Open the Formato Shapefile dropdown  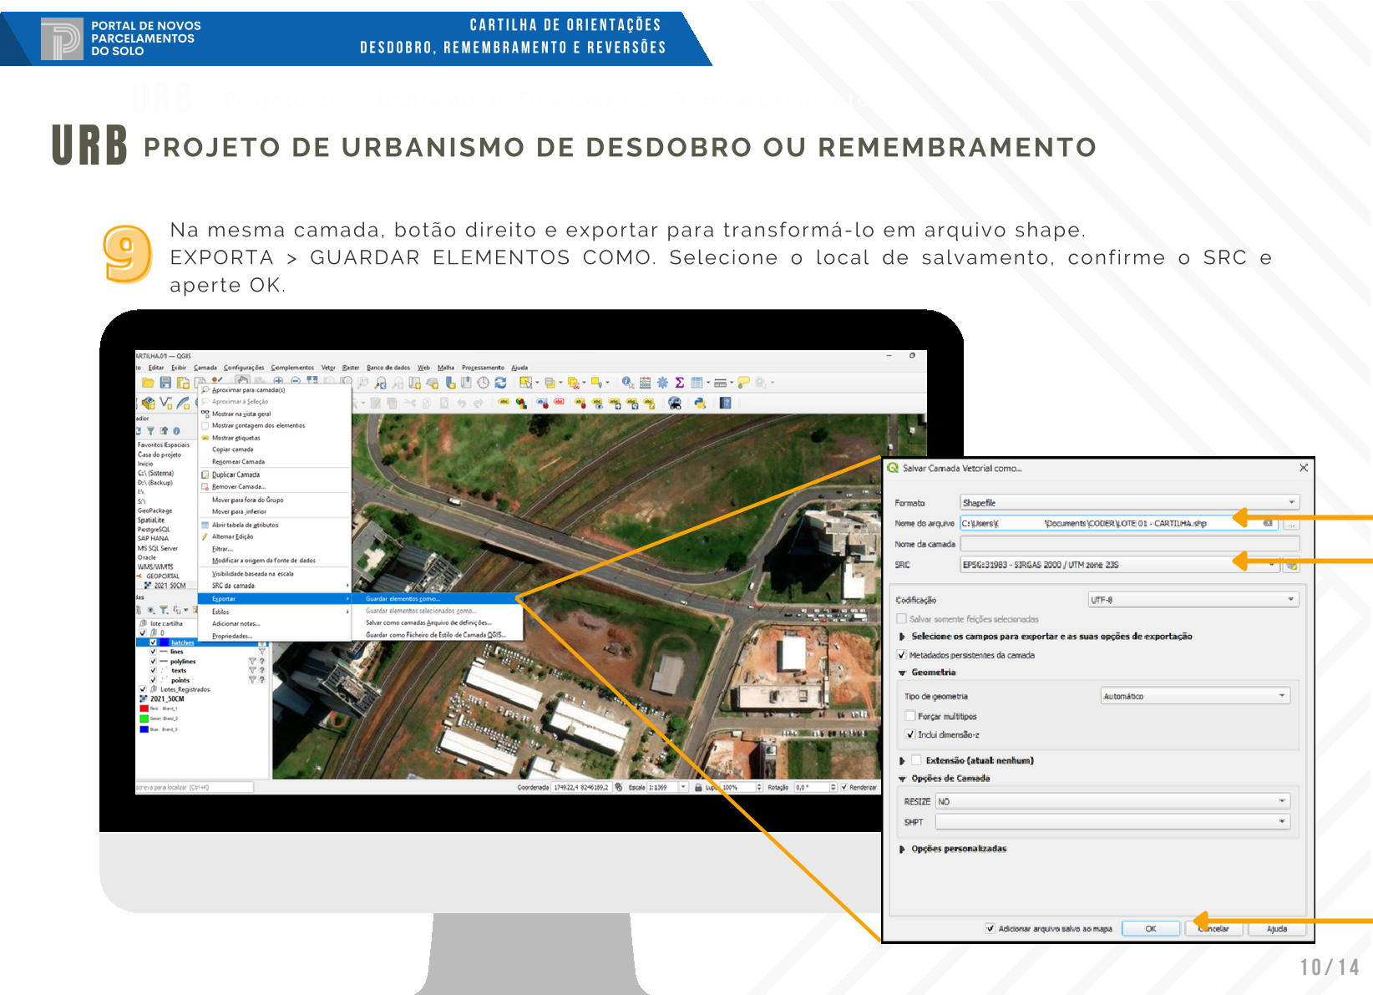(1130, 503)
